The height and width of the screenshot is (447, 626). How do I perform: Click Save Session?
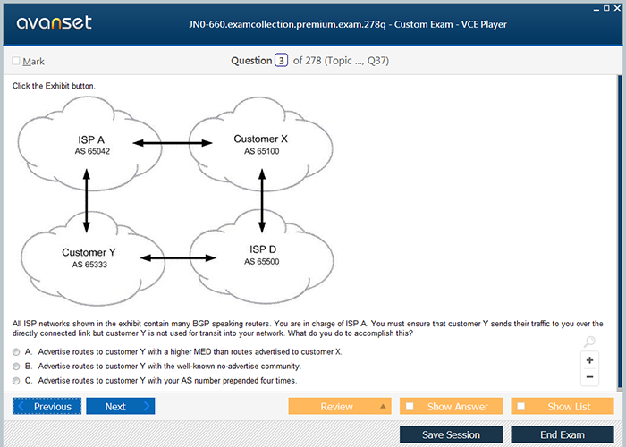tap(451, 434)
